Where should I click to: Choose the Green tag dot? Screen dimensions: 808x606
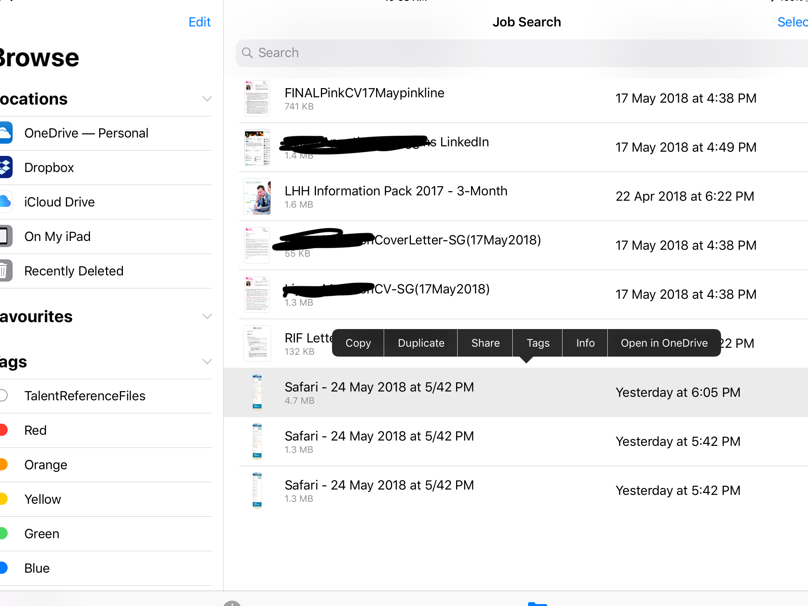tap(4, 533)
